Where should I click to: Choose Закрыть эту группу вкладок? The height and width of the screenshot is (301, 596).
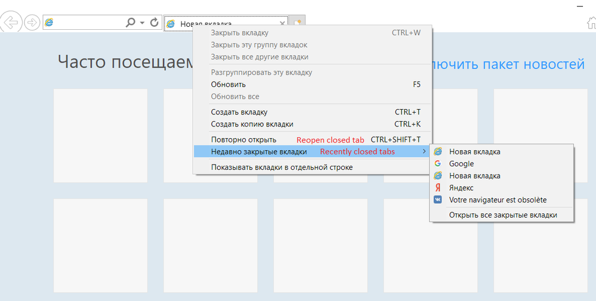tap(312, 45)
